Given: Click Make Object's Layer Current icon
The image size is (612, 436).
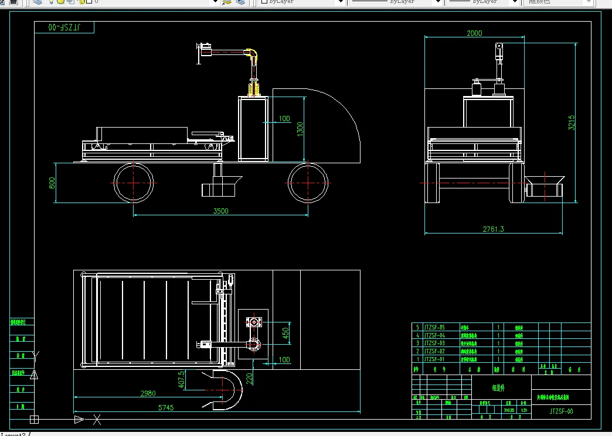Looking at the screenshot, I should click(227, 2).
